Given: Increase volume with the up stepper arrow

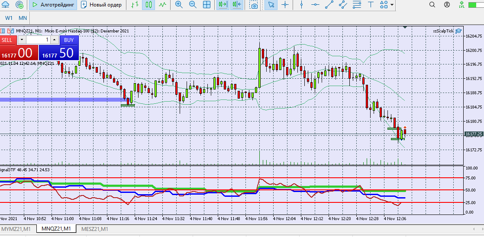Looking at the screenshot, I should point(54,40).
